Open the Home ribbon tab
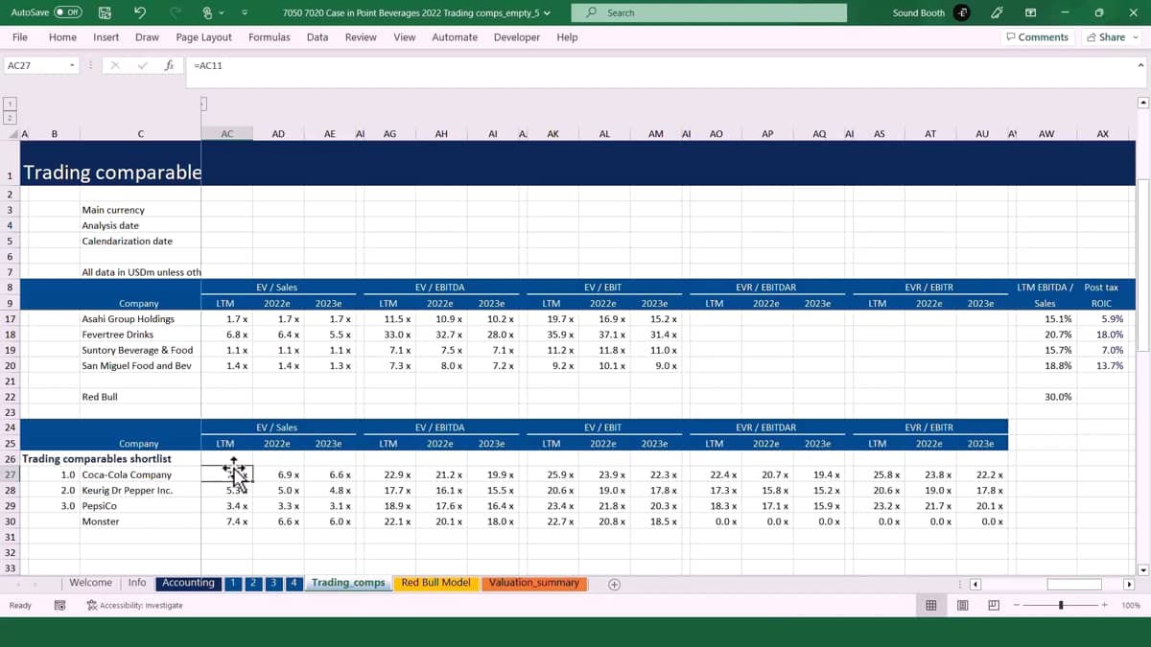Image resolution: width=1151 pixels, height=647 pixels. 62,37
